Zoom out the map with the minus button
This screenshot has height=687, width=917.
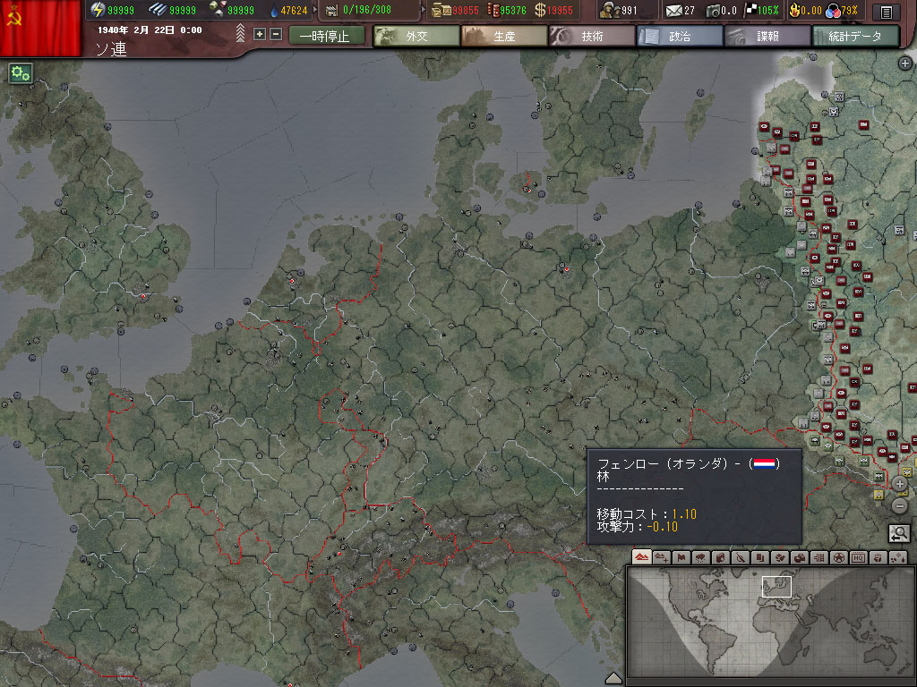click(x=900, y=506)
